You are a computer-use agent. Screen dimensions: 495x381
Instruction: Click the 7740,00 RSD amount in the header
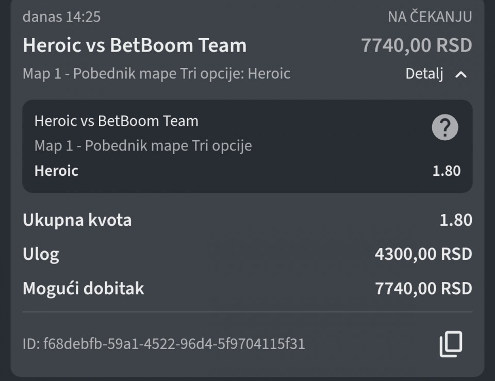416,45
